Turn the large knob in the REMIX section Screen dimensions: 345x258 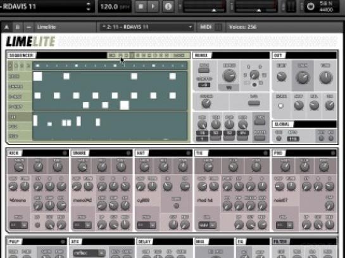pyautogui.click(x=229, y=75)
